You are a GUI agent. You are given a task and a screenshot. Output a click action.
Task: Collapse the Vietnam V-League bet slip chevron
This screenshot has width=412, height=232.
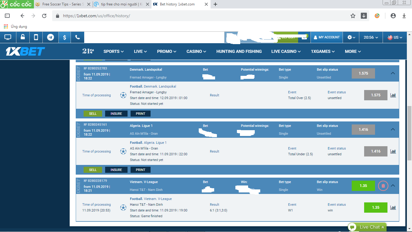[x=393, y=185]
